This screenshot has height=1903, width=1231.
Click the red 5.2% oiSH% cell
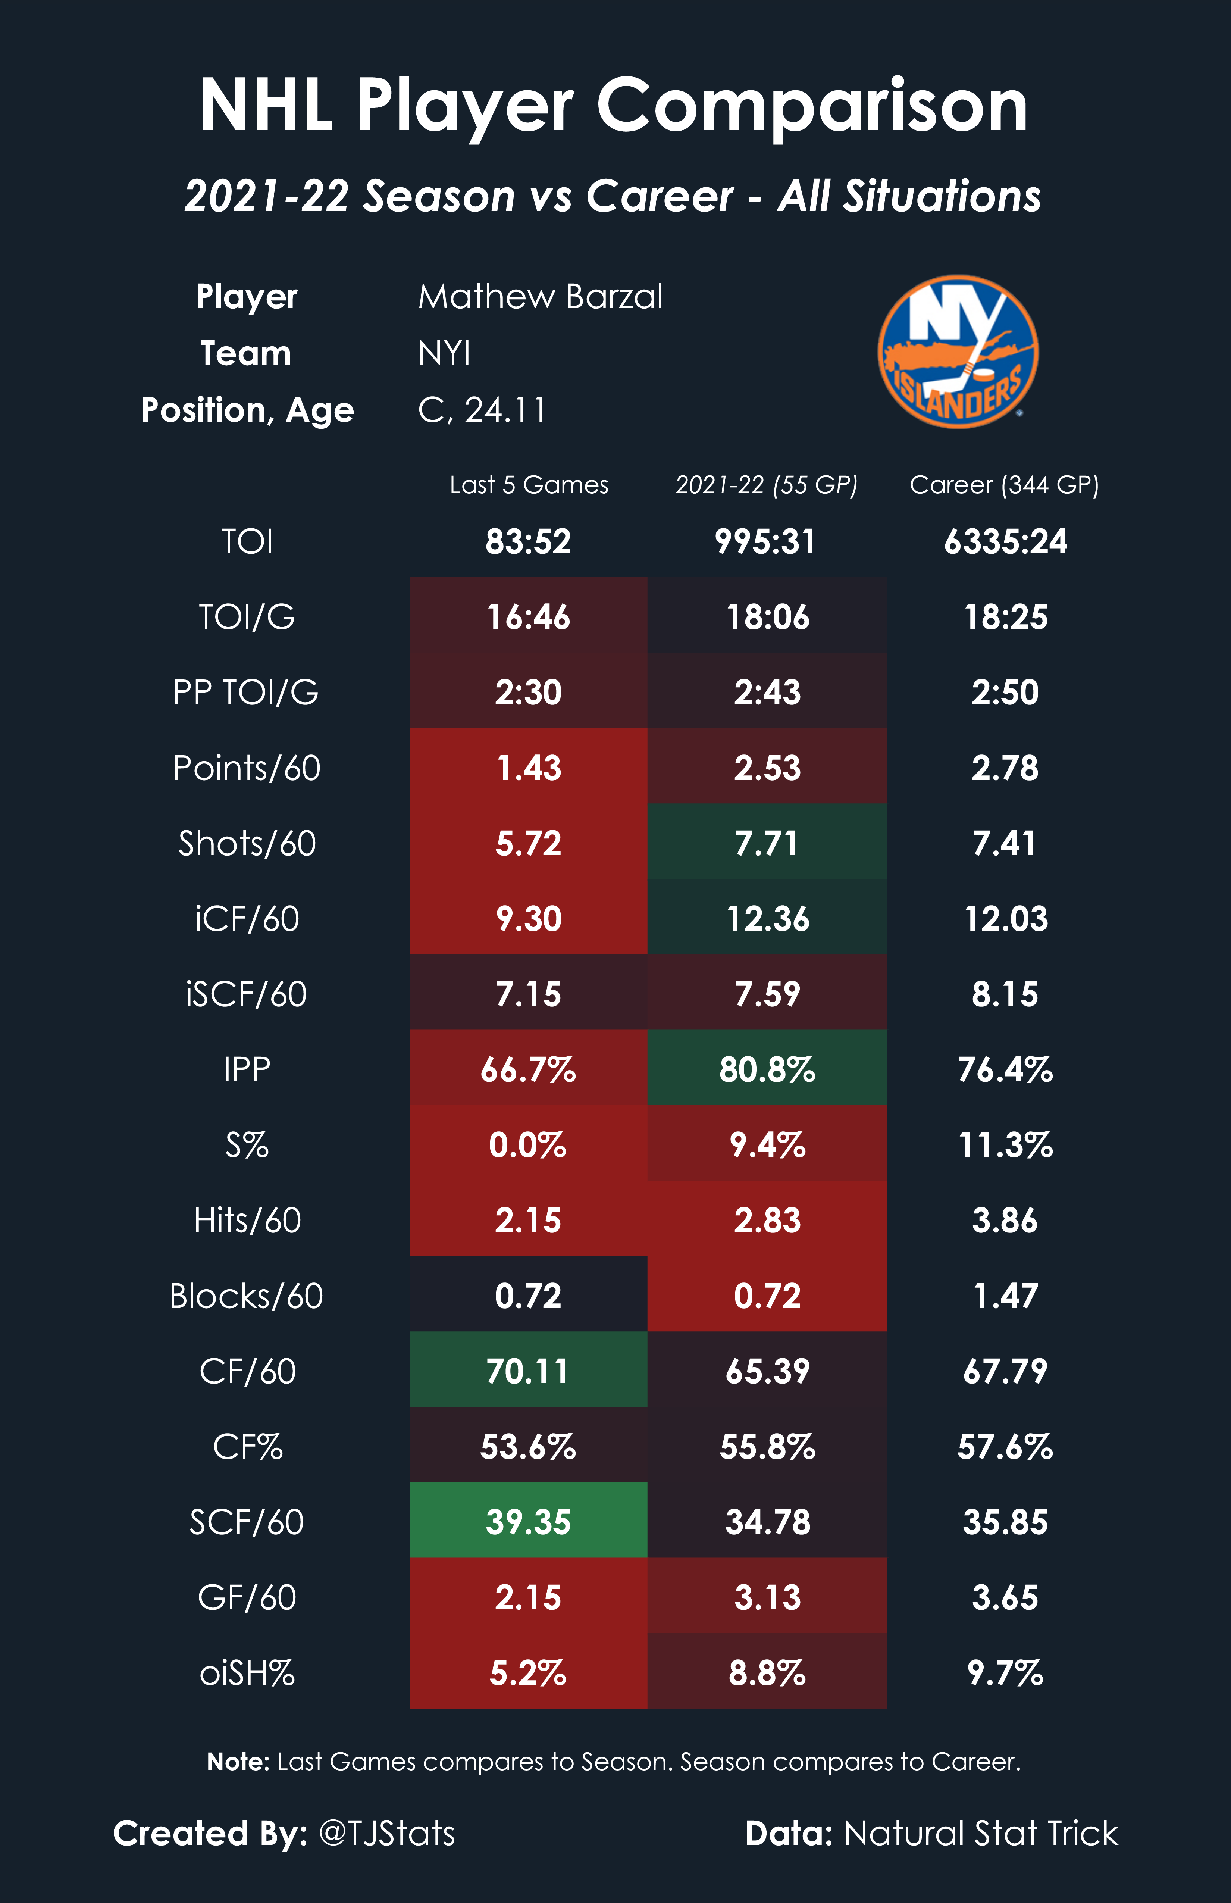click(x=528, y=1671)
